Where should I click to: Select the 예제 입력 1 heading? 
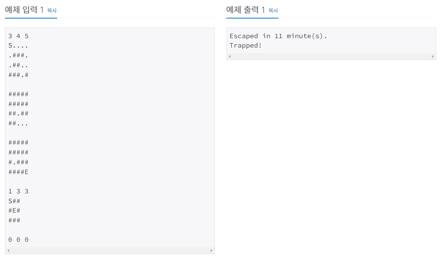24,10
